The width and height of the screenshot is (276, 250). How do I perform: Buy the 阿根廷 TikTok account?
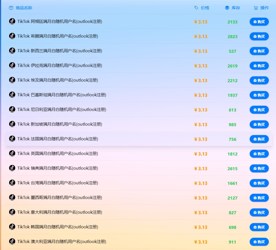(259, 22)
